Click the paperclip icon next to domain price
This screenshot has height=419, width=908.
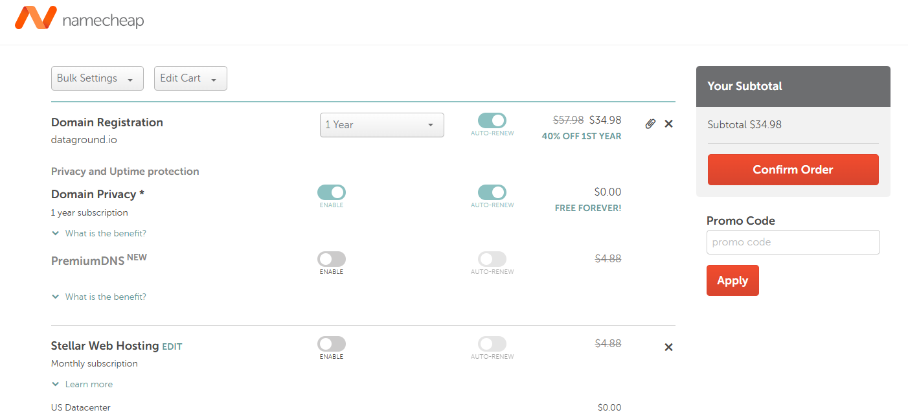coord(650,123)
